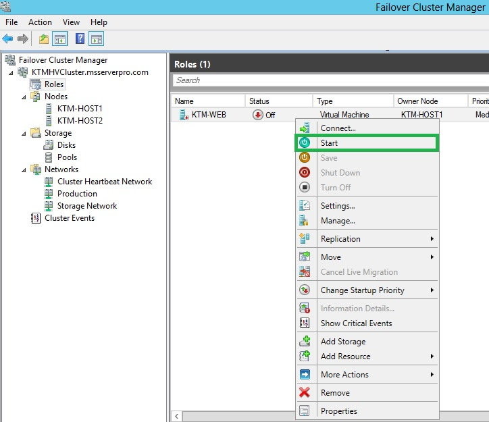
Task: Collapse the KTMHVCluster.msserverpro.com tree node
Action: tap(11, 73)
